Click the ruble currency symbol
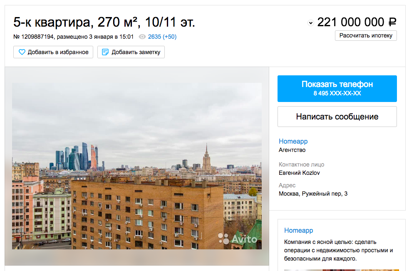Viewport: 414px width, 271px height. coord(392,22)
